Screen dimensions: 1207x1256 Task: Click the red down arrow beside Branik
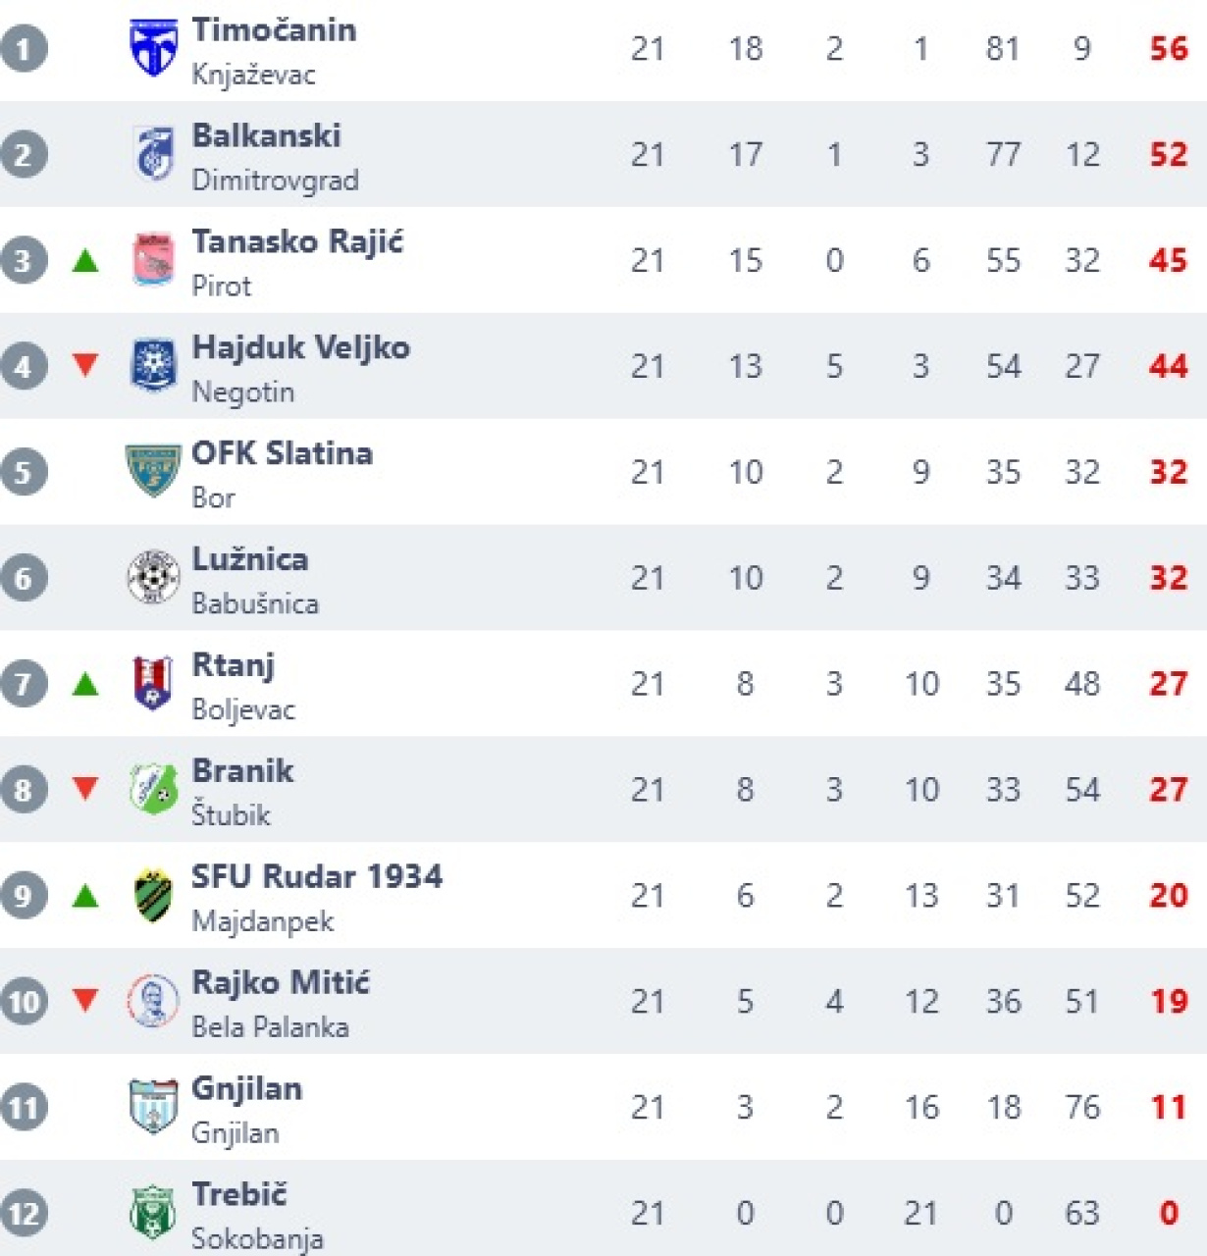85,788
